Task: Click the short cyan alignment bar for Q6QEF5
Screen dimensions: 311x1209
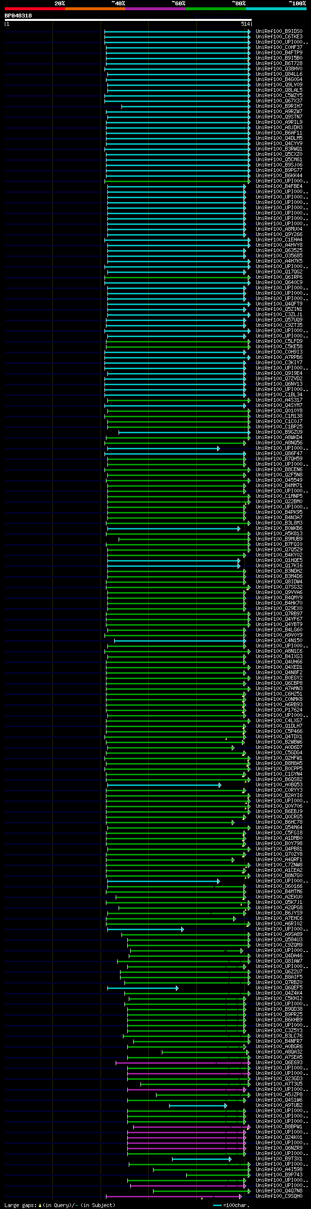Action: point(143,988)
